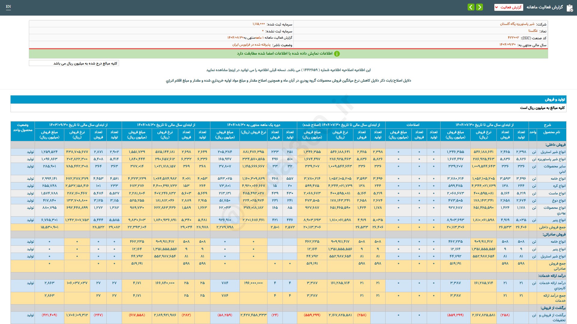Image resolution: width=577 pixels, height=324 pixels.
Task: Click the اصلاحات column group header
Action: [x=413, y=125]
